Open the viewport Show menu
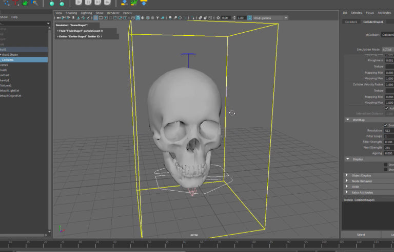 pos(100,13)
